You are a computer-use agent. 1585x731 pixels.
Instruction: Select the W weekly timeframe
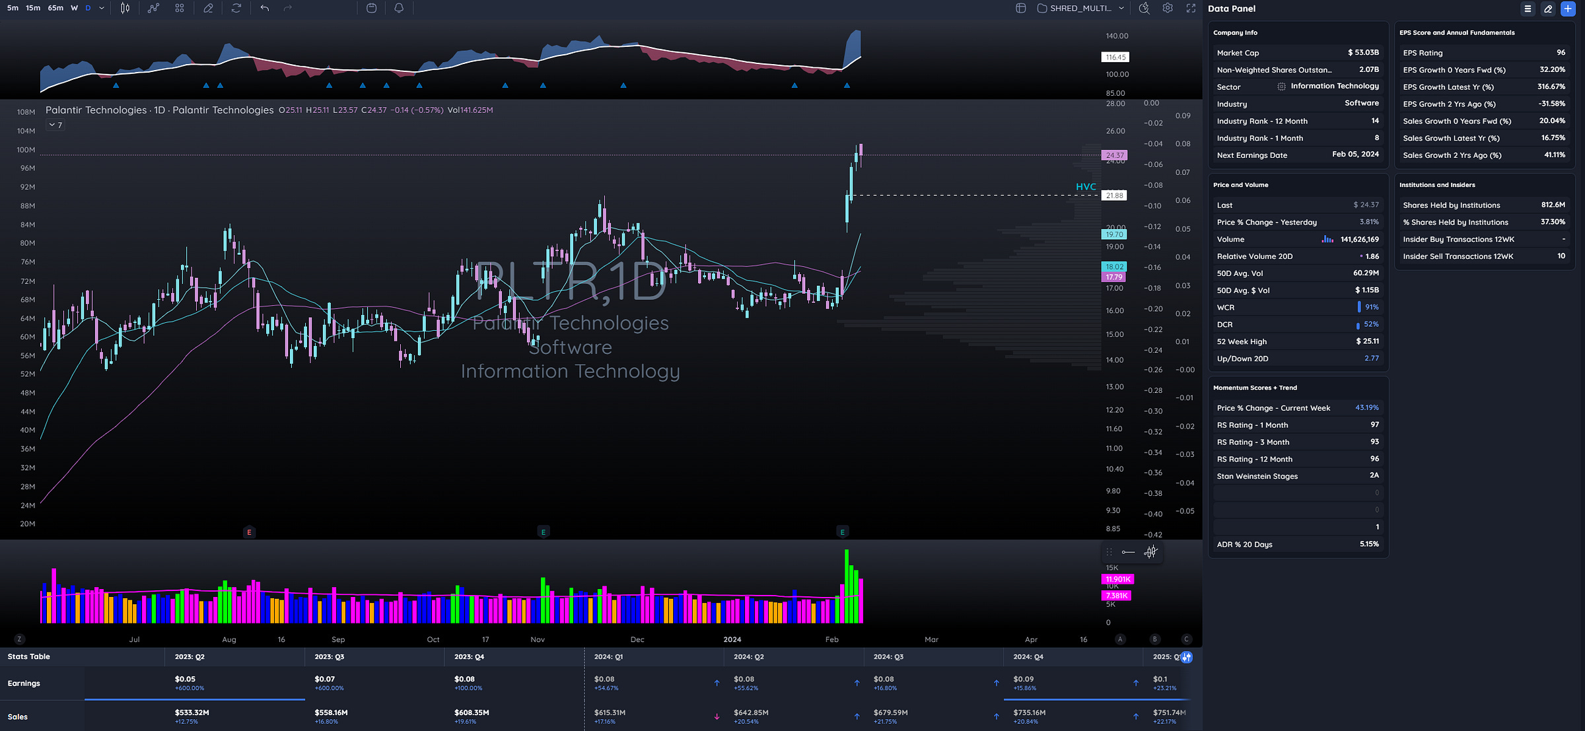pos(74,8)
